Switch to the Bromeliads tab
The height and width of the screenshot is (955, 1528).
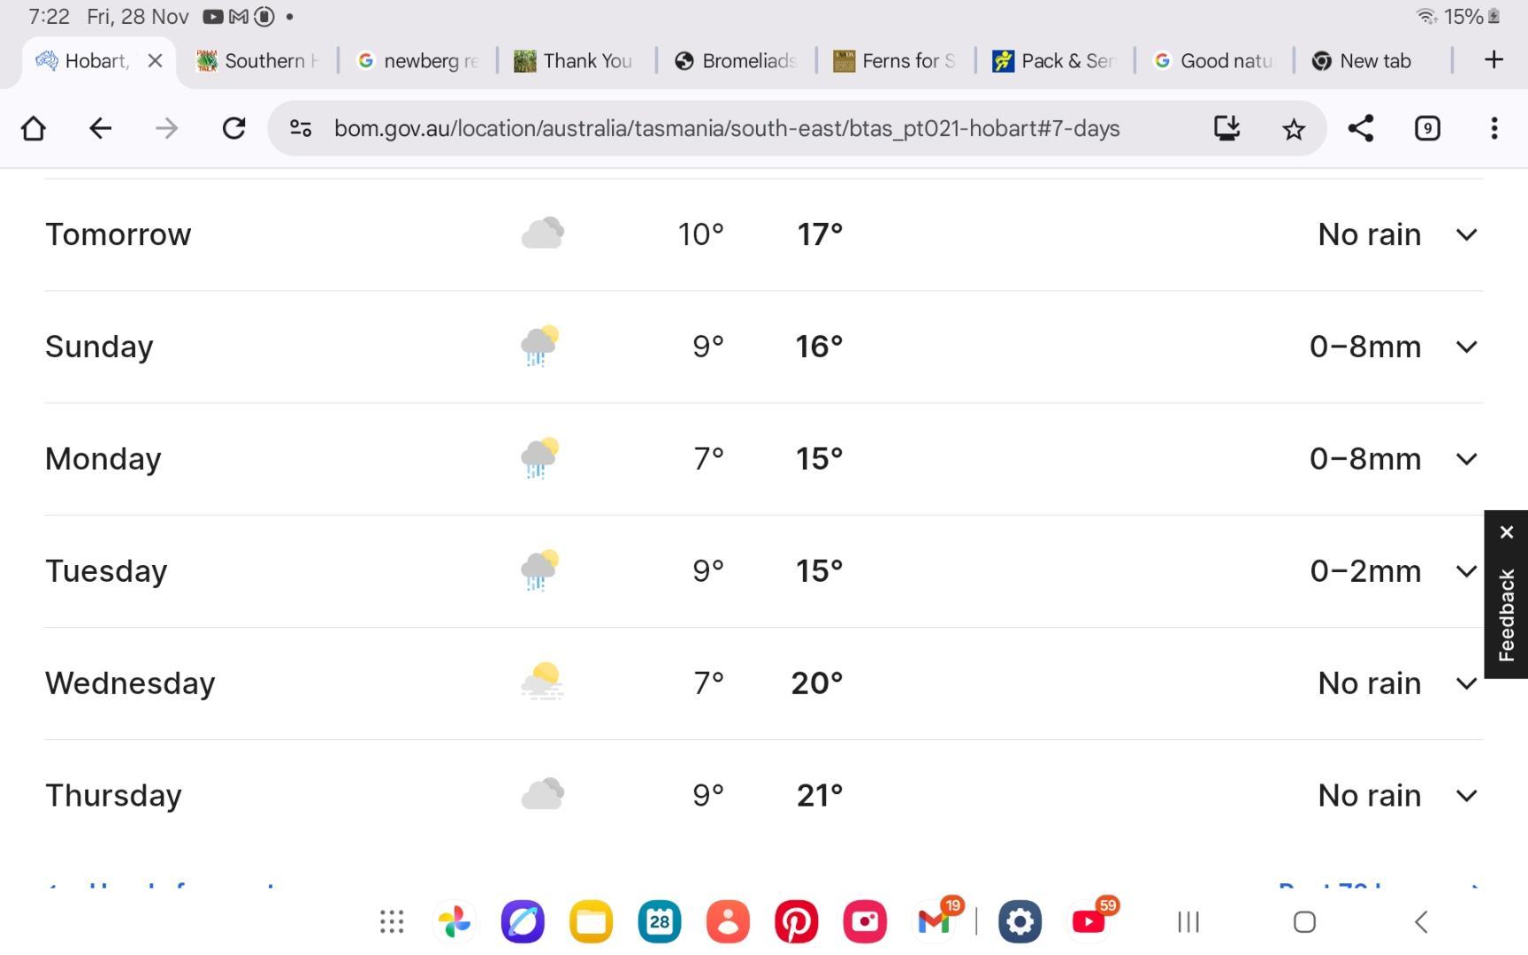coord(736,61)
